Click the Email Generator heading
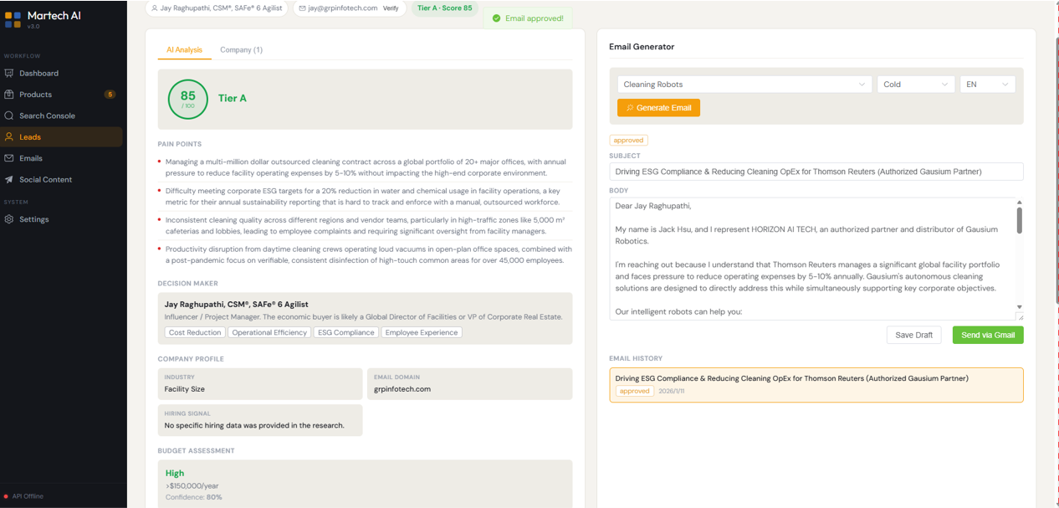1059x508 pixels. click(642, 47)
